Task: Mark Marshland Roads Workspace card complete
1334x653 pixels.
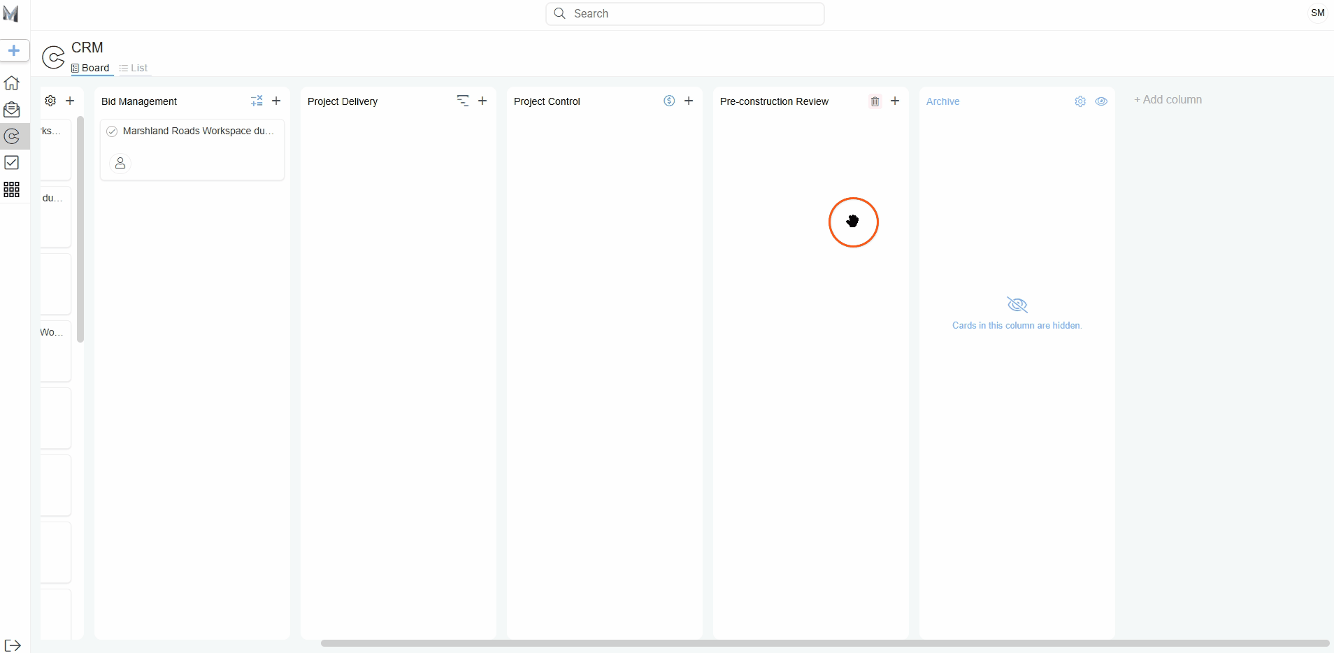Action: (112, 131)
